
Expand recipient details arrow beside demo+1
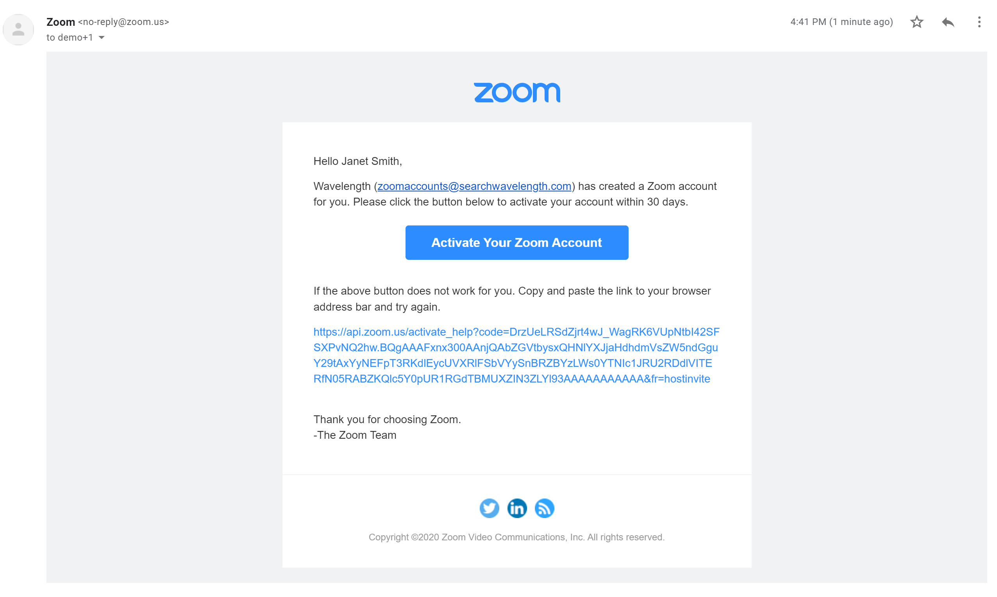pyautogui.click(x=102, y=38)
